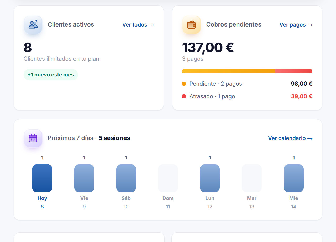Select the Vie session bar
The height and width of the screenshot is (242, 336).
click(84, 178)
